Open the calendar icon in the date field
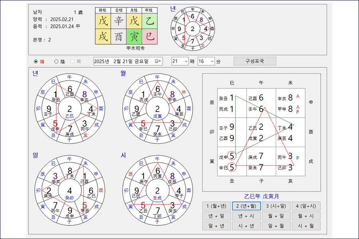The image size is (359, 239). point(158,61)
